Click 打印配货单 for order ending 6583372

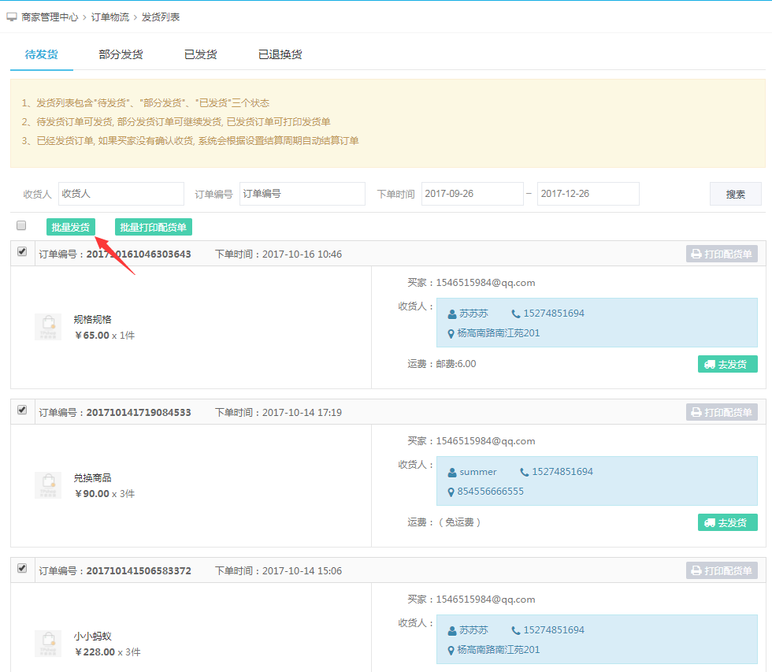click(x=722, y=570)
